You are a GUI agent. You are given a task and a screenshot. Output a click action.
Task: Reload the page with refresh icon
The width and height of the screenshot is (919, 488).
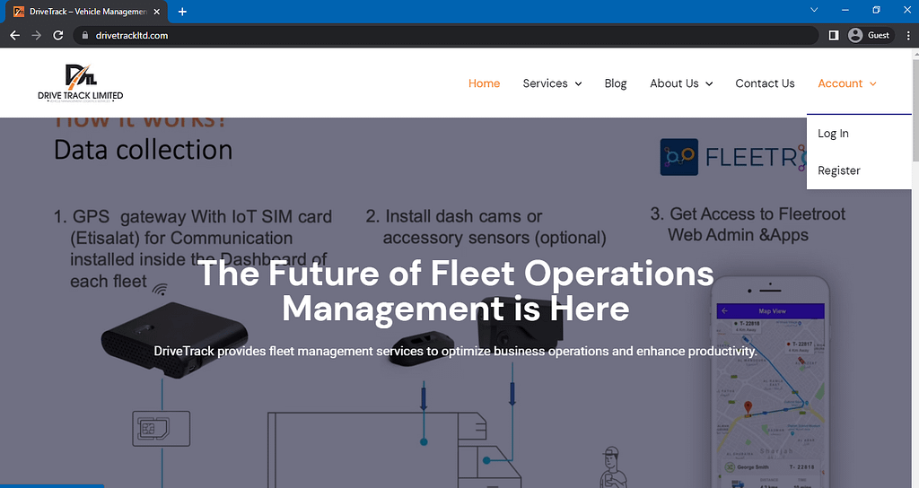tap(58, 35)
